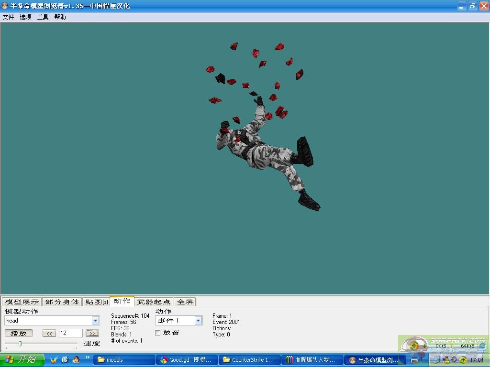This screenshot has width=490, height=367.
Task: Go to the 武器起点 tab
Action: pos(153,302)
